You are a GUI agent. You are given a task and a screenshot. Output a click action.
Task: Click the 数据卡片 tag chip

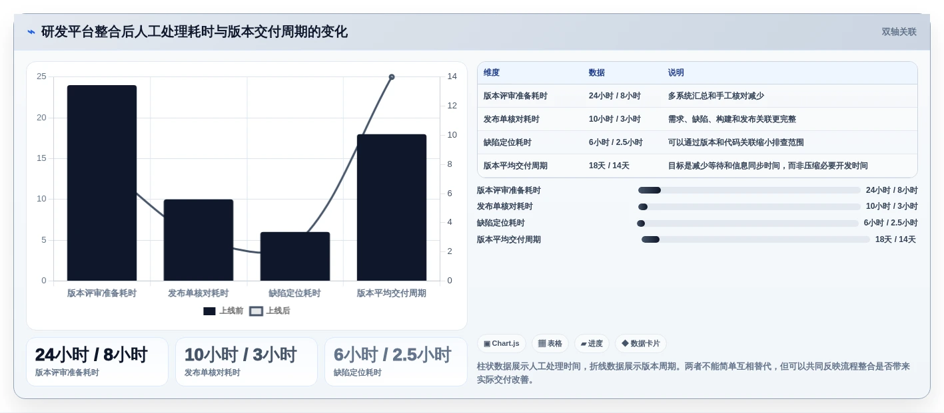coord(640,343)
